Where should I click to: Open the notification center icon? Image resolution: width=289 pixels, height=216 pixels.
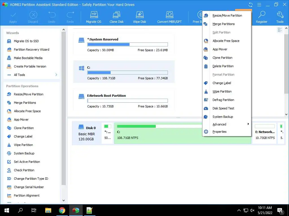click(280, 211)
